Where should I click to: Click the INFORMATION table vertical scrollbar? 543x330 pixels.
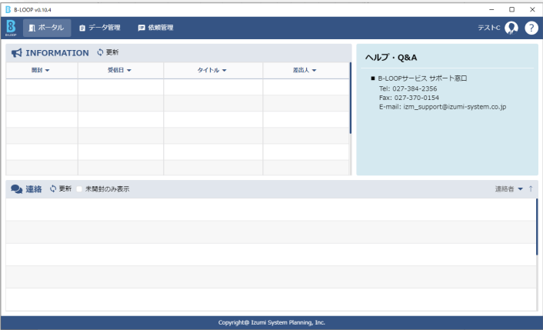point(351,100)
